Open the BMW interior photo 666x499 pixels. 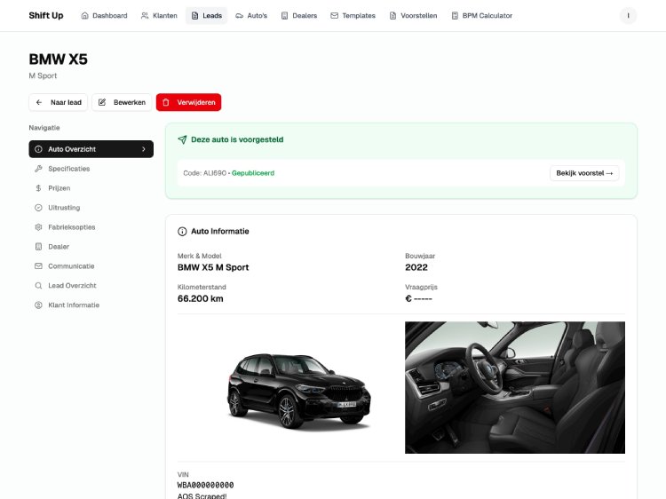[x=515, y=388]
